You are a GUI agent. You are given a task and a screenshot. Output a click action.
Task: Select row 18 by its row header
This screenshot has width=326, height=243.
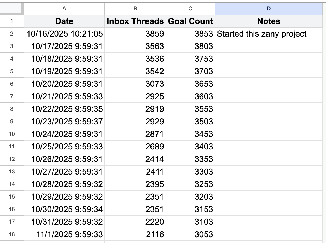(12, 234)
